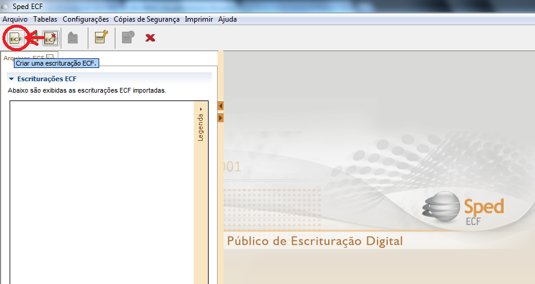Open the Tabelas menu
Viewport: 535px width, 284px height.
(46, 19)
